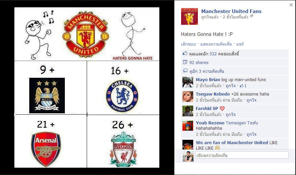Open the Manchester United Fans page title
The width and height of the screenshot is (296, 175).
coord(231,11)
